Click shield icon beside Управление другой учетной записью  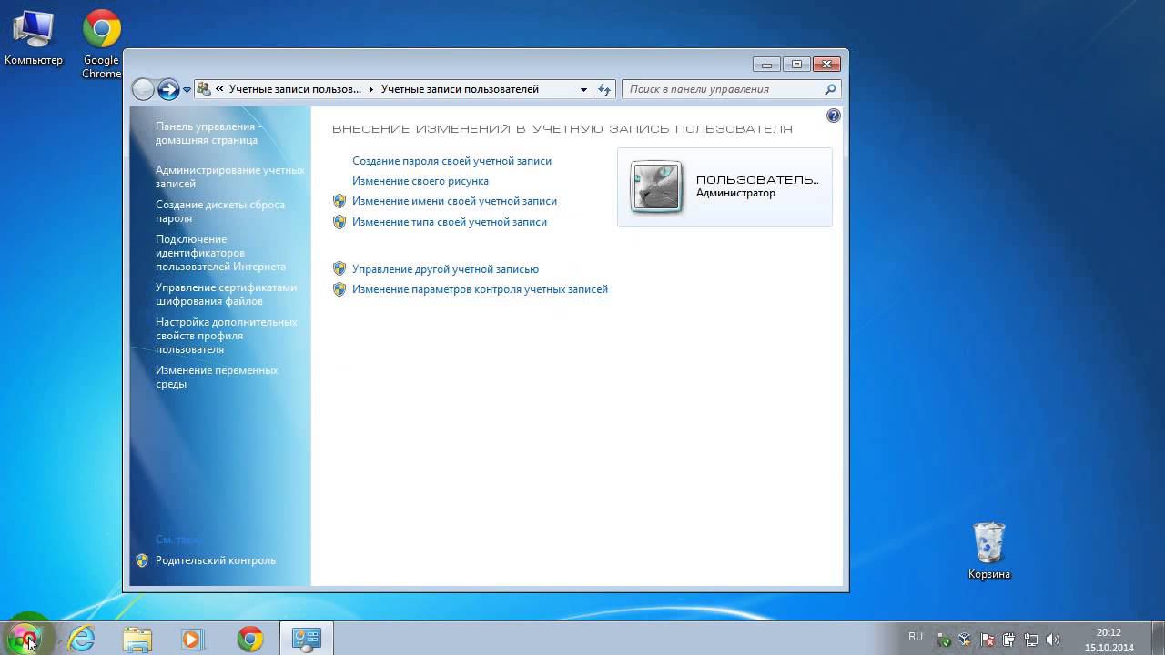[x=339, y=269]
